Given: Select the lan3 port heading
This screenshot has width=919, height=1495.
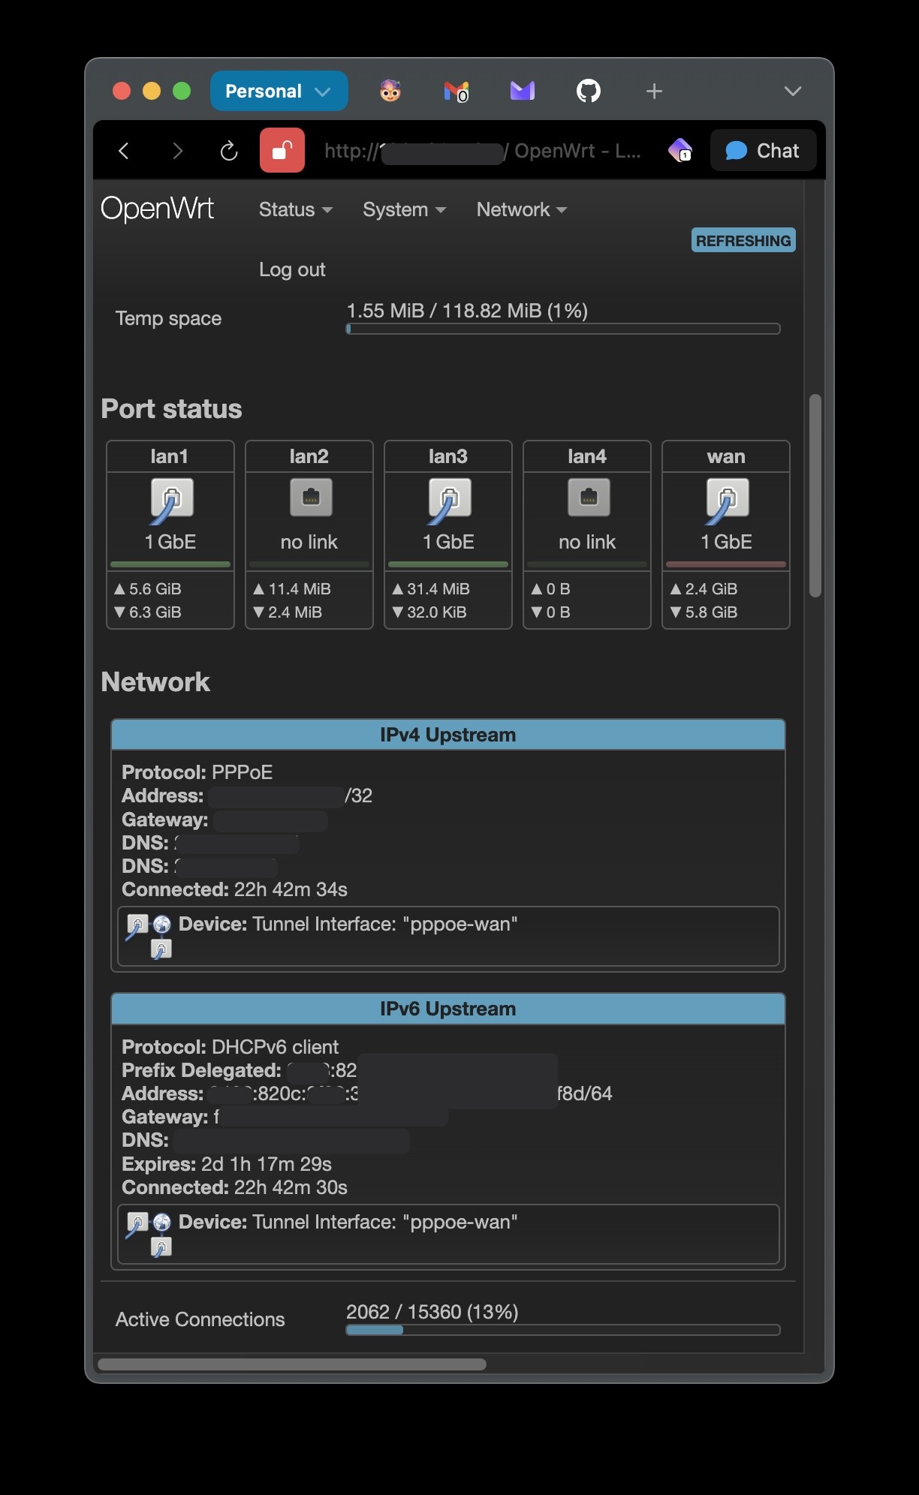Looking at the screenshot, I should tap(448, 456).
